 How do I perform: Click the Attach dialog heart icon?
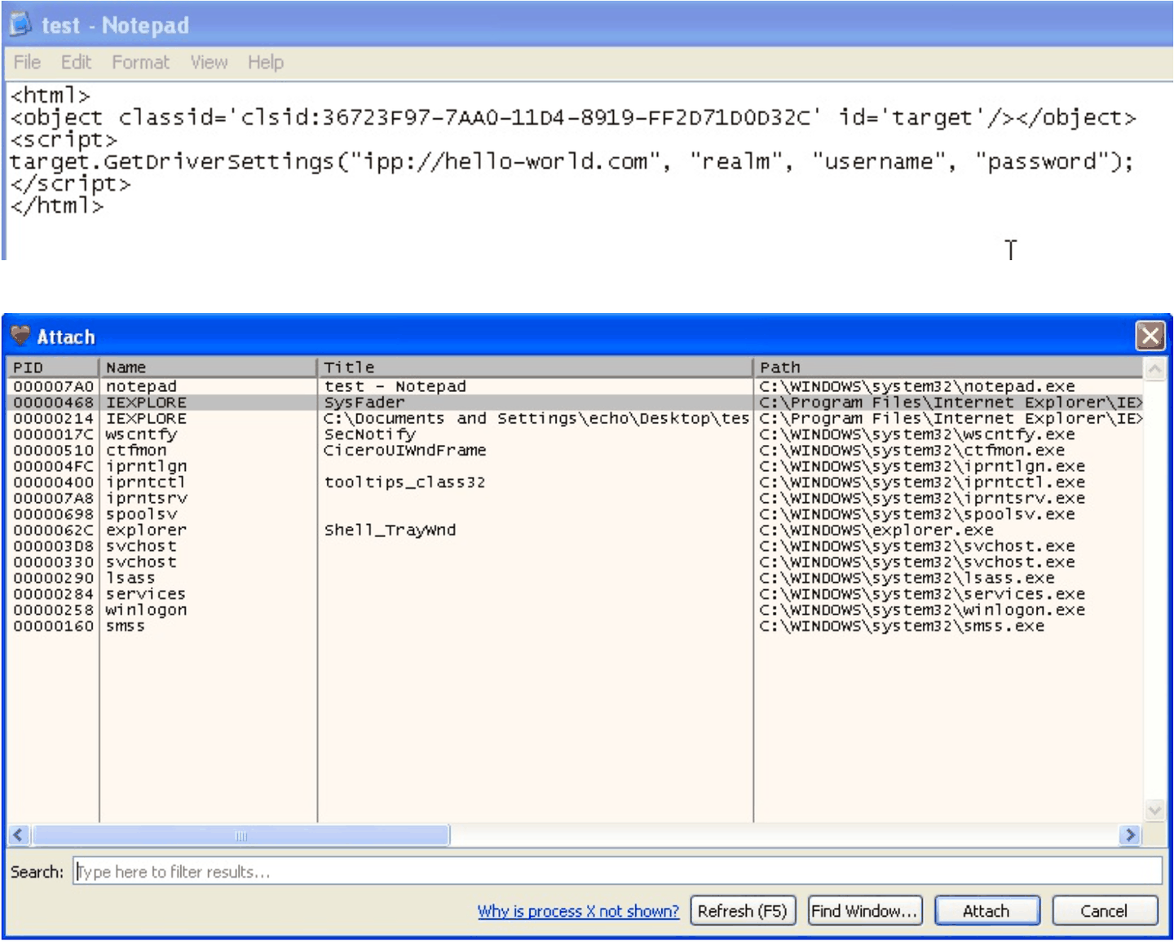tap(20, 336)
